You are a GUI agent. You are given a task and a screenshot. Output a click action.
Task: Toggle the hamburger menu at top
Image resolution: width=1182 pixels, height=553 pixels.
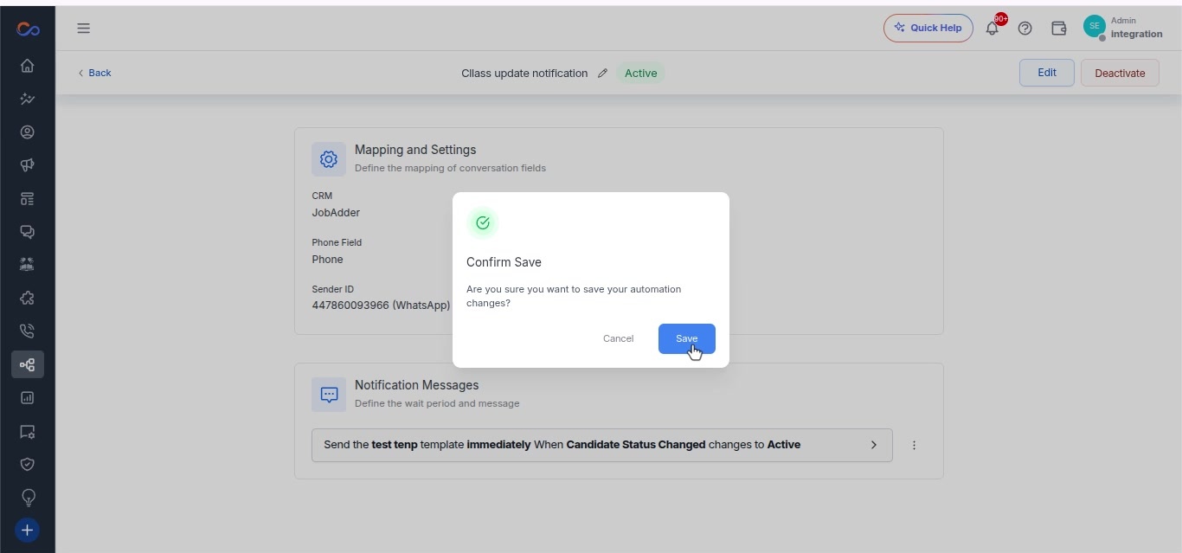point(84,29)
